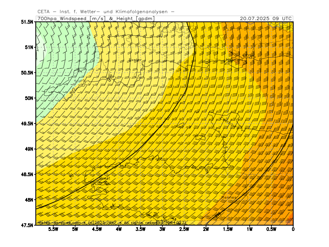Click the date 20.07.2025 09 UTC

click(x=266, y=19)
